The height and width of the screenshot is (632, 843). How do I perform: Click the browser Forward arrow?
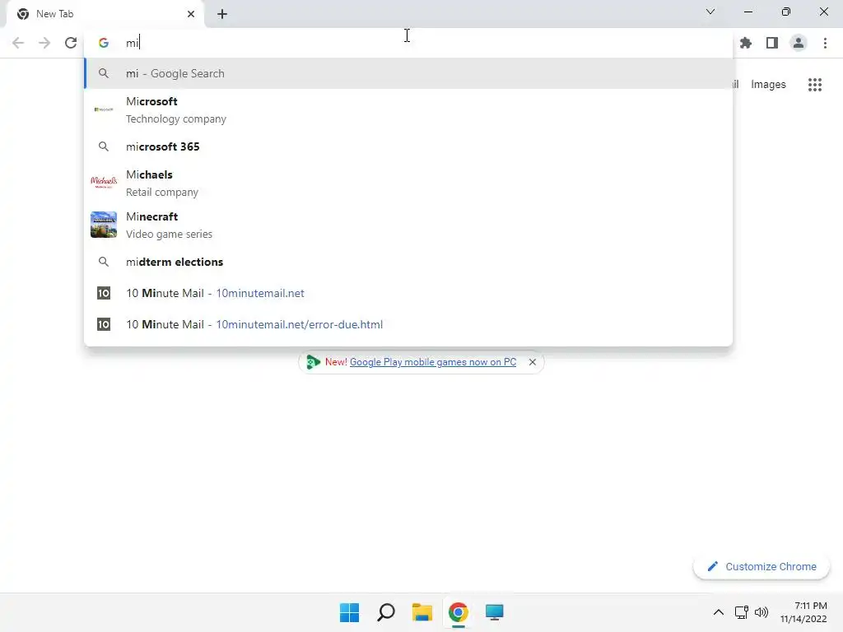44,43
